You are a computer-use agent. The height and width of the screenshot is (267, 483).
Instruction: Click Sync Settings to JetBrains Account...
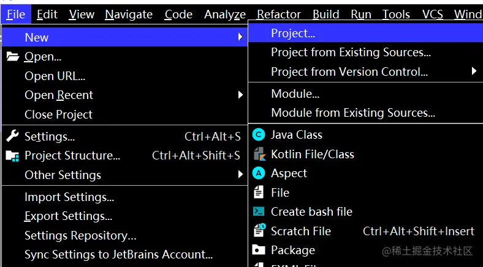(118, 254)
